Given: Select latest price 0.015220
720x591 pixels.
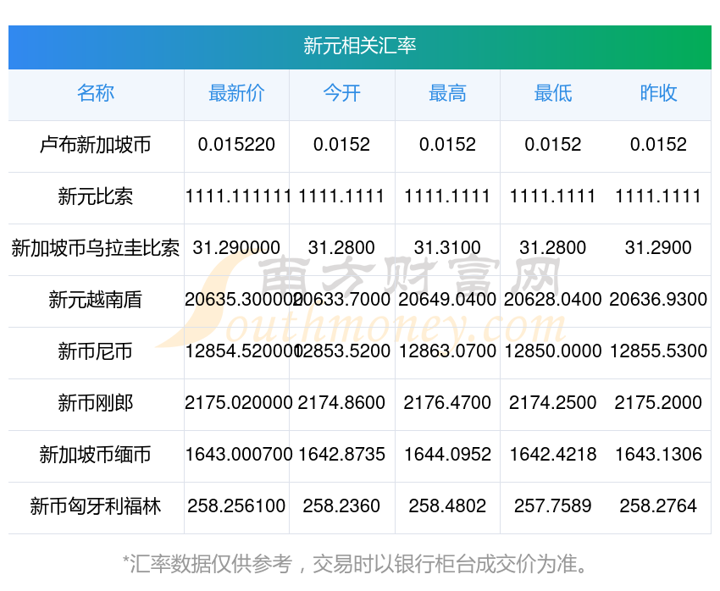Looking at the screenshot, I should [236, 145].
